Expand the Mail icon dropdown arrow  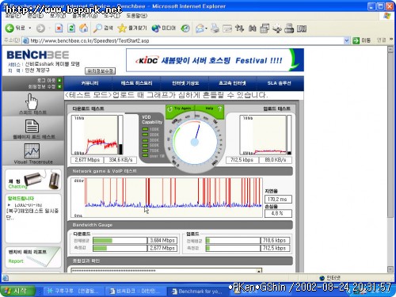tap(206, 29)
